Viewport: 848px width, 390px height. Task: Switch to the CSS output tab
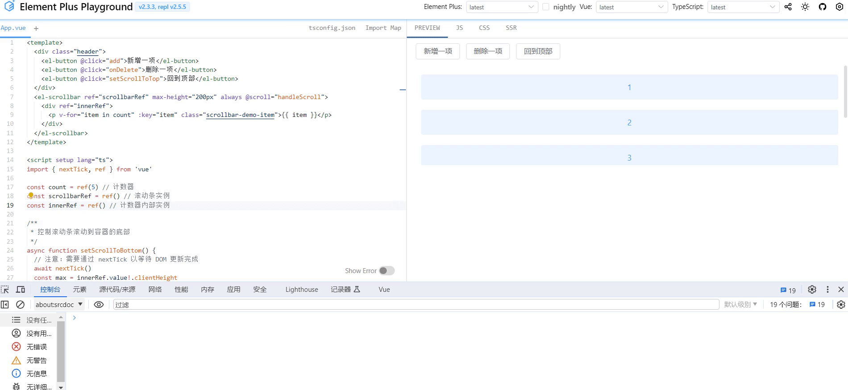coord(484,28)
